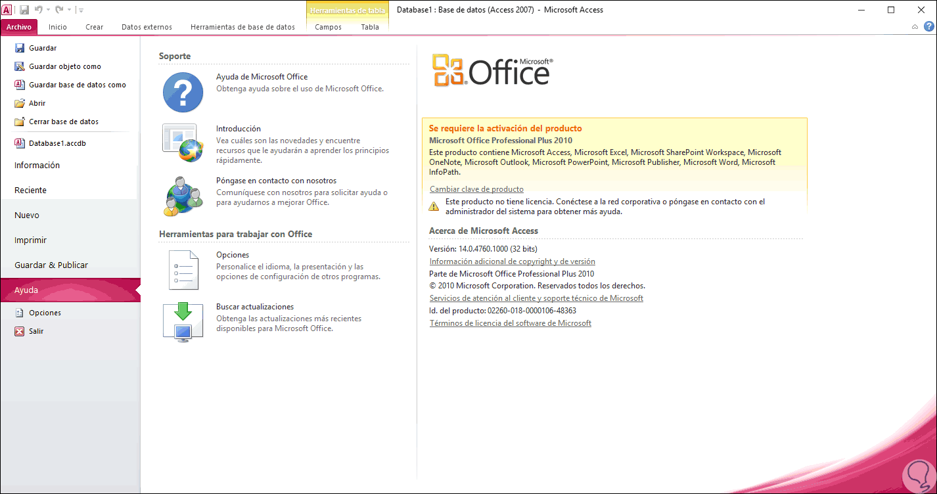Viewport: 937px width, 494px height.
Task: Click the Cambiar clave de producto link
Action: coord(476,189)
